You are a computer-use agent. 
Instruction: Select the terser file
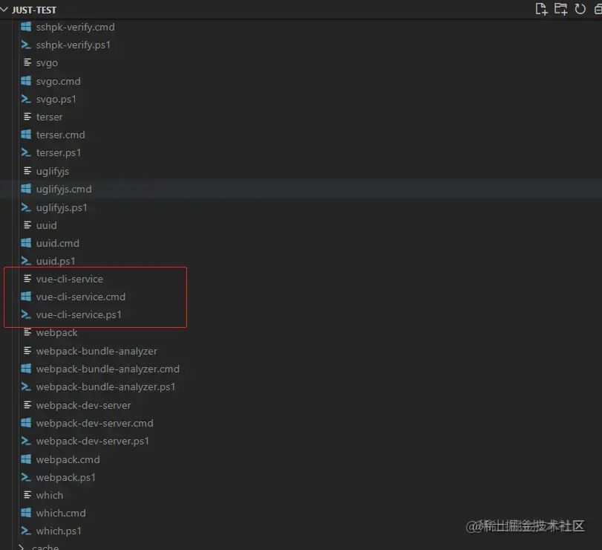point(49,117)
